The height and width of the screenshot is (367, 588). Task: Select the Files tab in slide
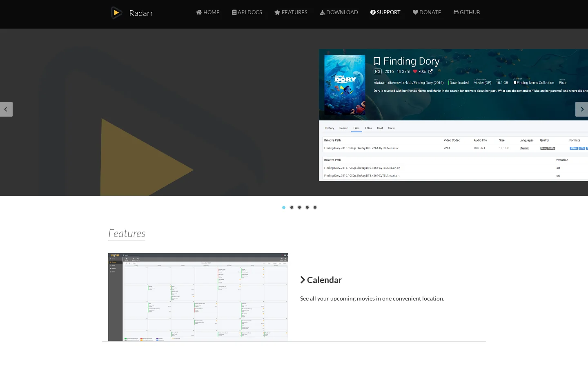coord(356,128)
